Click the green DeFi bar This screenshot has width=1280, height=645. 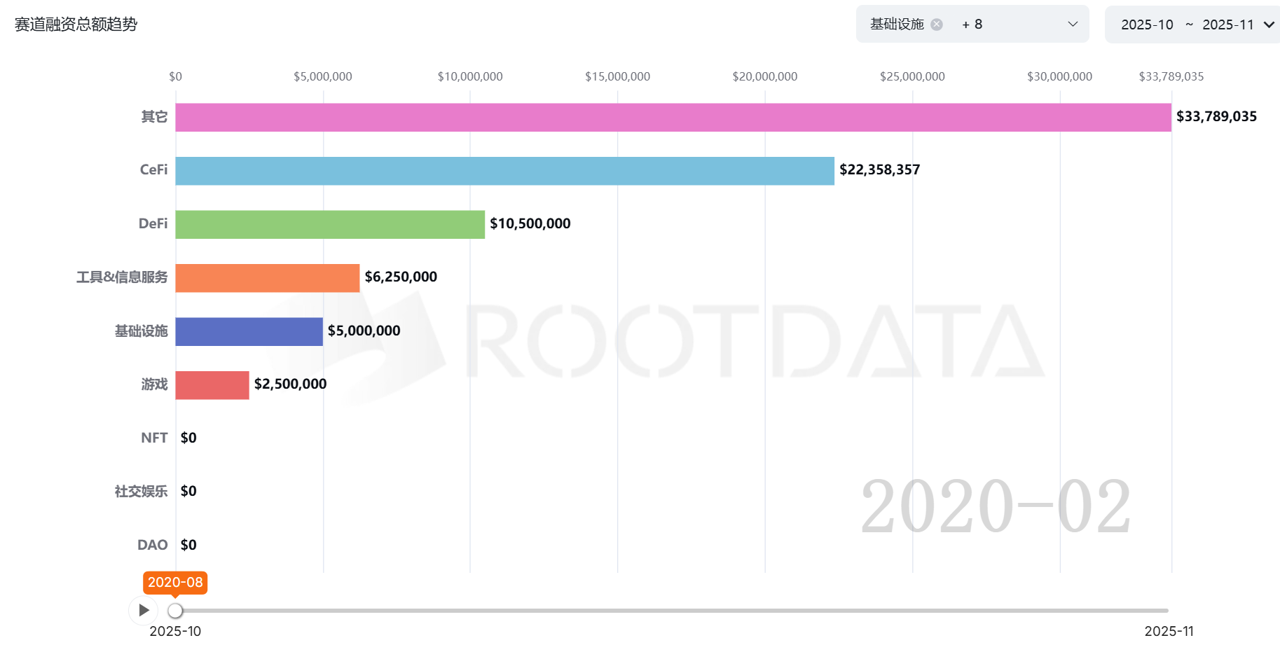329,225
